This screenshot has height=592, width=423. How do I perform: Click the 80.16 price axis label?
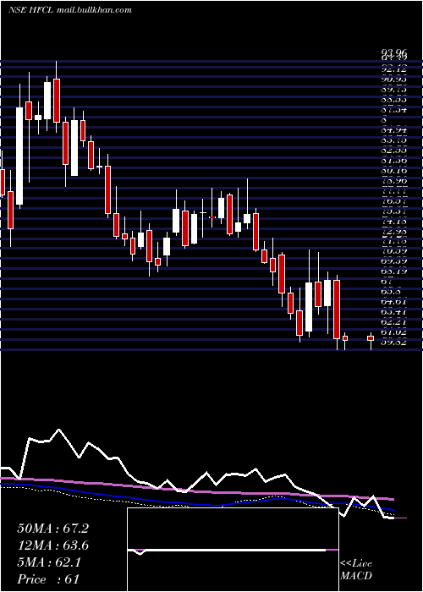pyautogui.click(x=394, y=171)
